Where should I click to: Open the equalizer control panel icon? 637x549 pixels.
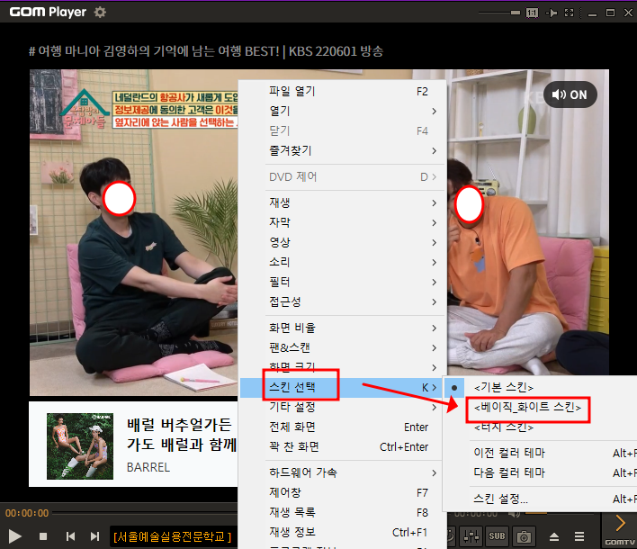click(x=471, y=536)
